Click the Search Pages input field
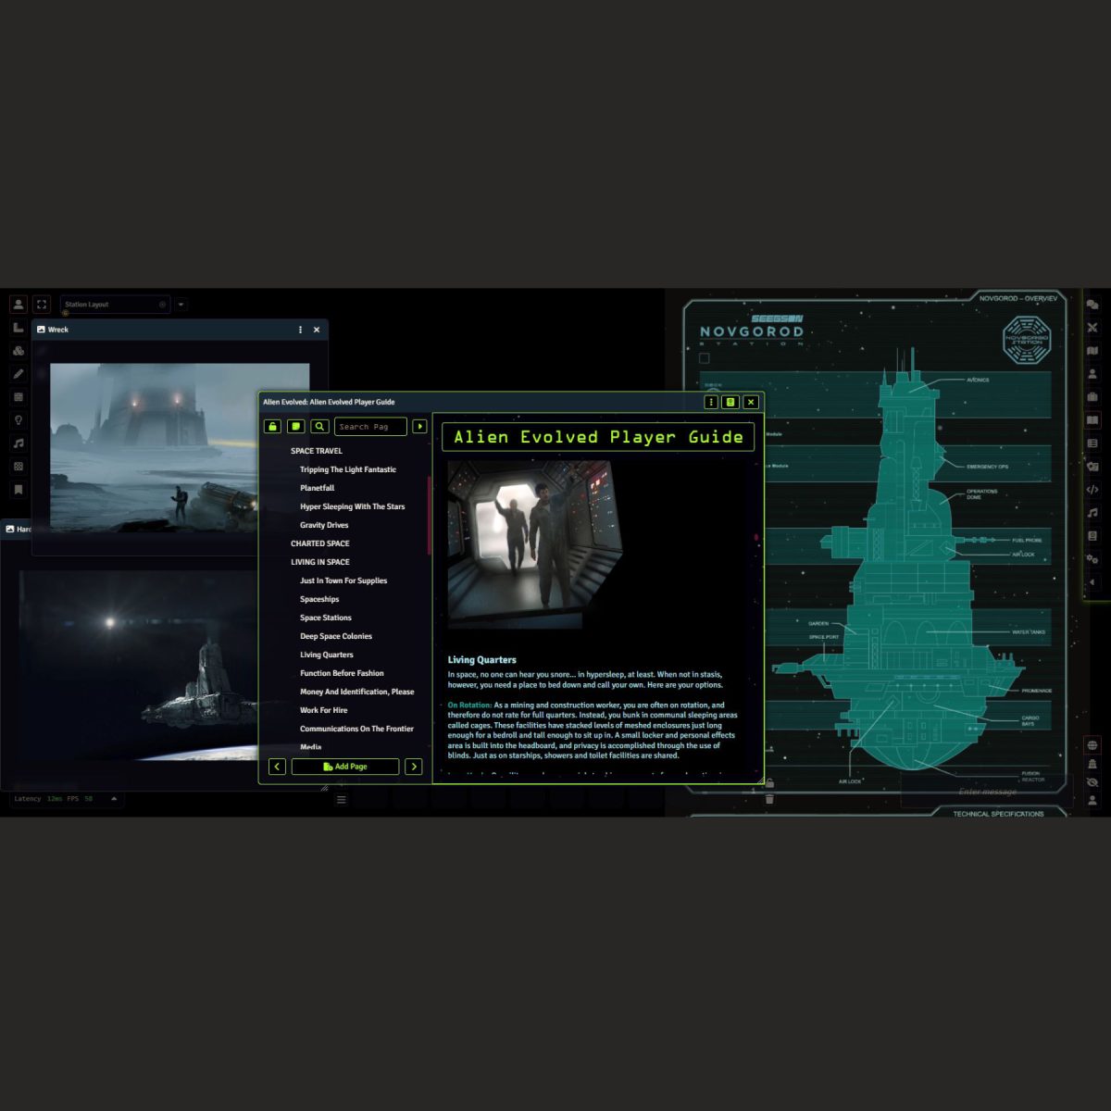Screen dimensions: 1111x1111 point(369,427)
